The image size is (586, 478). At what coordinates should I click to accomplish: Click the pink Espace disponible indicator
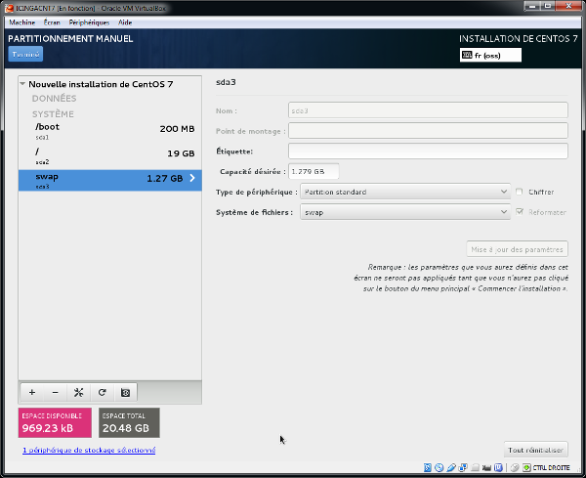(55, 422)
